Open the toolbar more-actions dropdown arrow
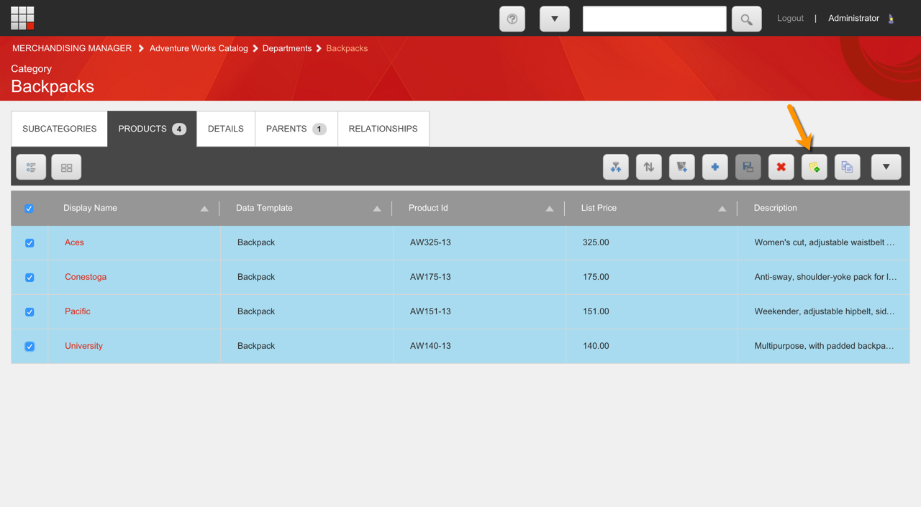 [x=886, y=167]
